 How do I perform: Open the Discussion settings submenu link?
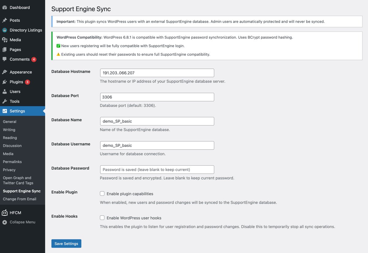(x=12, y=146)
